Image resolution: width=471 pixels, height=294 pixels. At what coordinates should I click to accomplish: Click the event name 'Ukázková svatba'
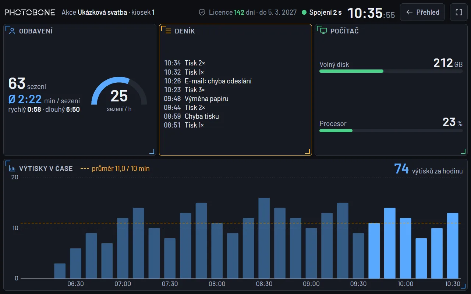click(x=102, y=12)
